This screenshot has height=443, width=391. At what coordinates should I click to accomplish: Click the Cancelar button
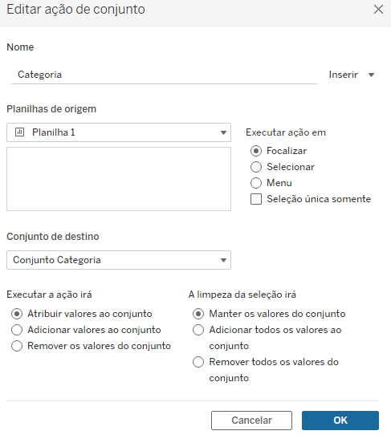tap(251, 421)
